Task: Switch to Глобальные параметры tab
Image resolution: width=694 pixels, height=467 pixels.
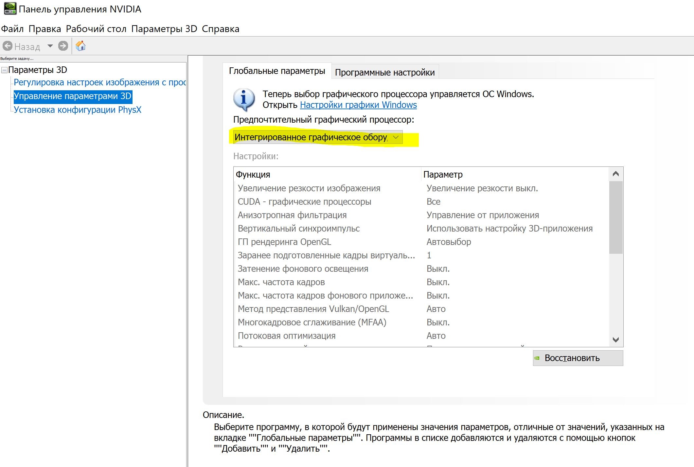Action: pos(277,71)
